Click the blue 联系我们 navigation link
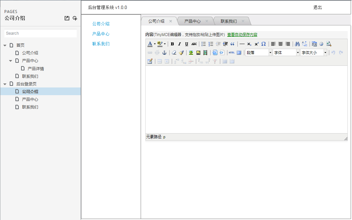Image resolution: width=352 pixels, height=220 pixels. coord(101,44)
